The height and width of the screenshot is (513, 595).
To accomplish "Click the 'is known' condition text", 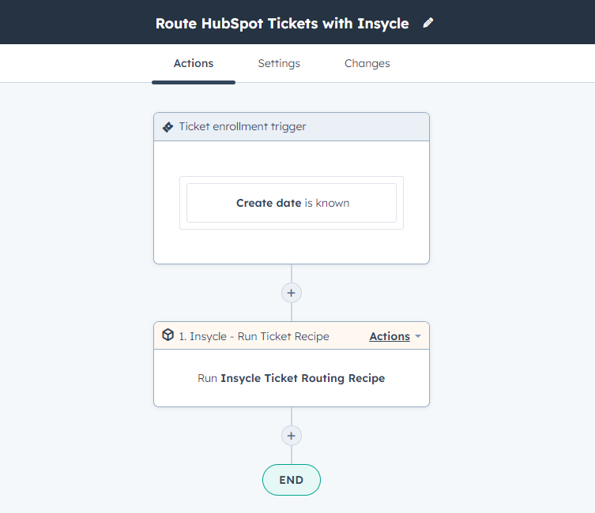I will (327, 203).
